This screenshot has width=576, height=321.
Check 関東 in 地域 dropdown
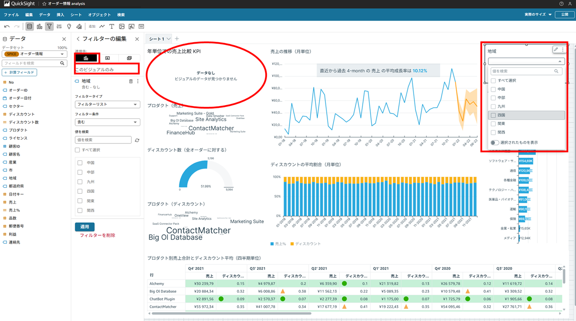494,124
